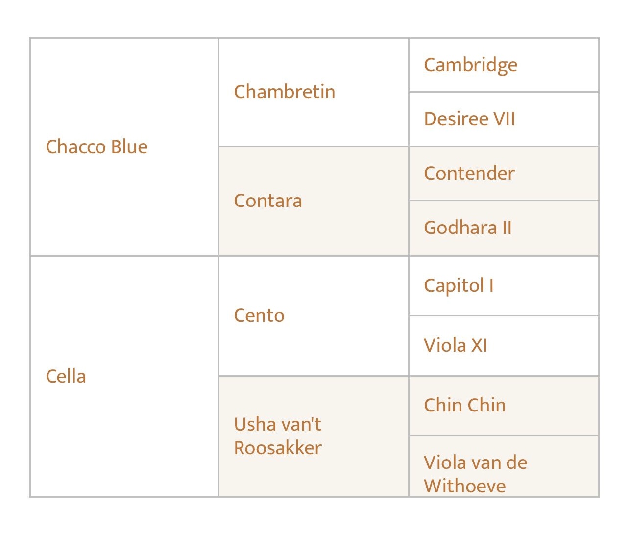Click the Chacco Blue table cell

pos(124,147)
